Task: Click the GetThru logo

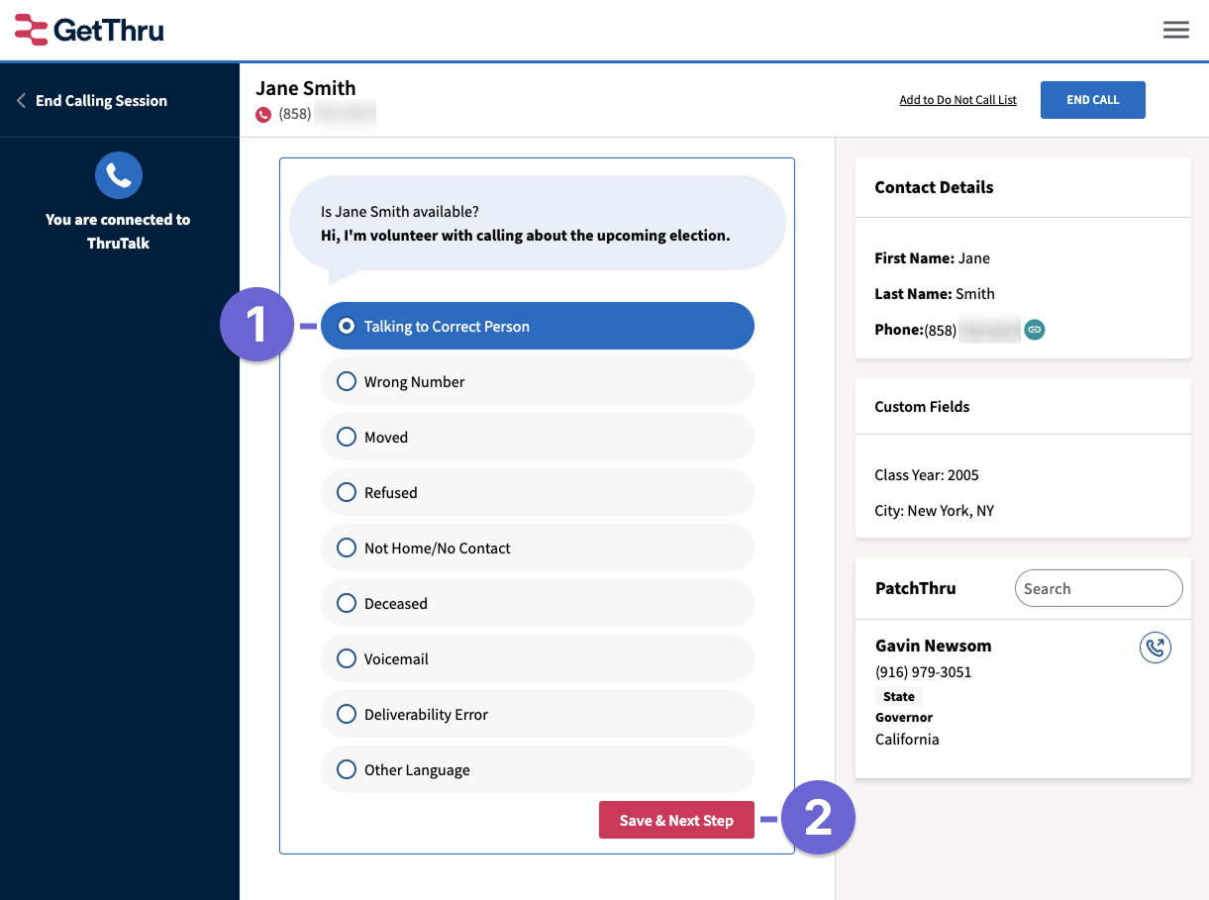Action: click(89, 30)
